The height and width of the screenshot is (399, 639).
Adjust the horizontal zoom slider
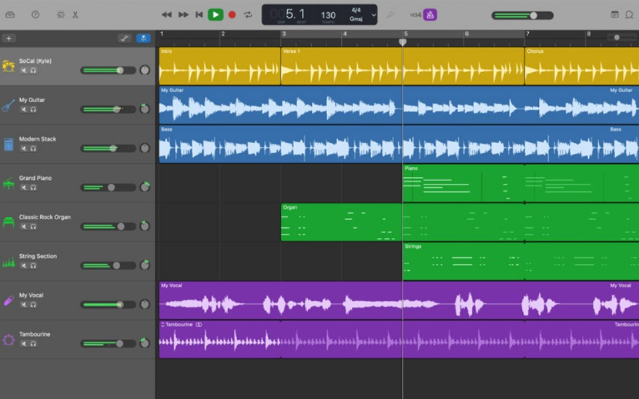pos(622,37)
